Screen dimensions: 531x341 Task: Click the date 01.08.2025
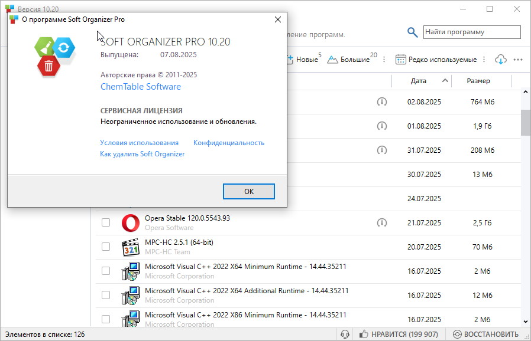pos(424,126)
